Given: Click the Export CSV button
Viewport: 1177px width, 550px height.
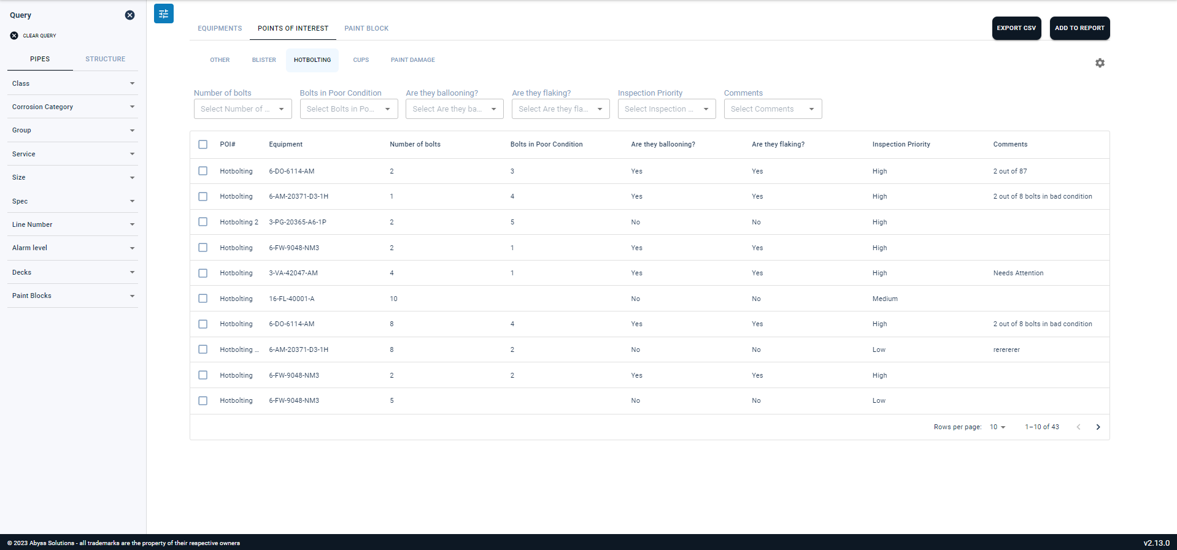Looking at the screenshot, I should coord(1016,28).
